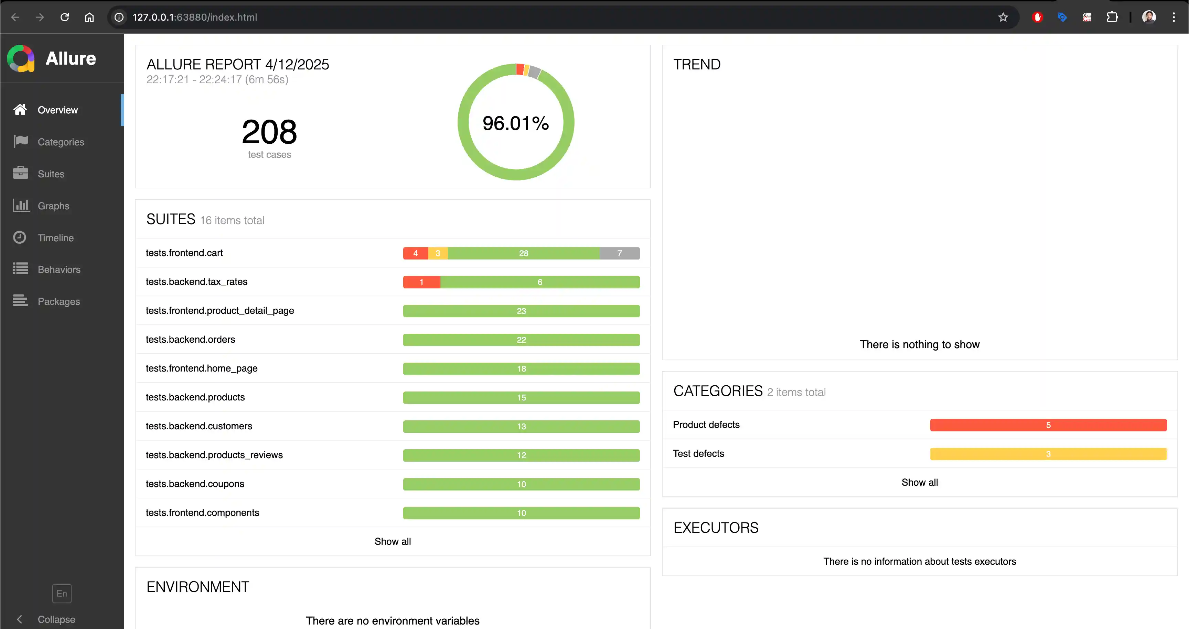Open Suites using the briefcase icon
This screenshot has height=629, width=1189.
click(x=20, y=173)
